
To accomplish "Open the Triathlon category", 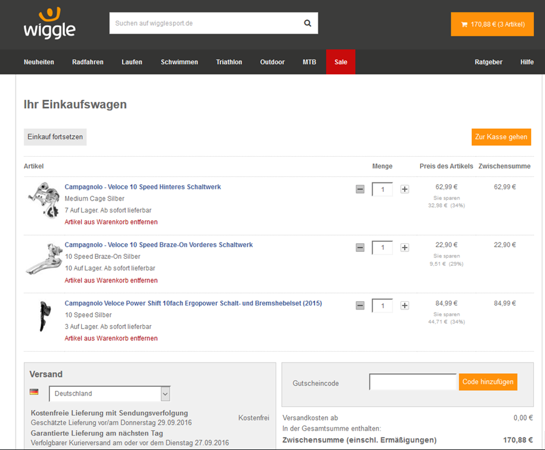I will click(x=229, y=62).
